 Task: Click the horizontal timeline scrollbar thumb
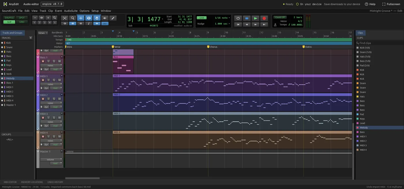(83, 178)
